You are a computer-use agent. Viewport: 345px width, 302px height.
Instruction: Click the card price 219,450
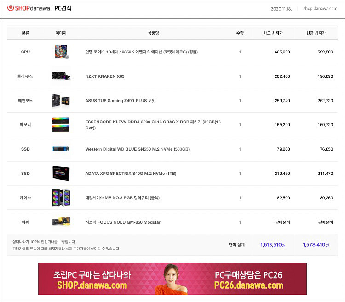coord(282,174)
